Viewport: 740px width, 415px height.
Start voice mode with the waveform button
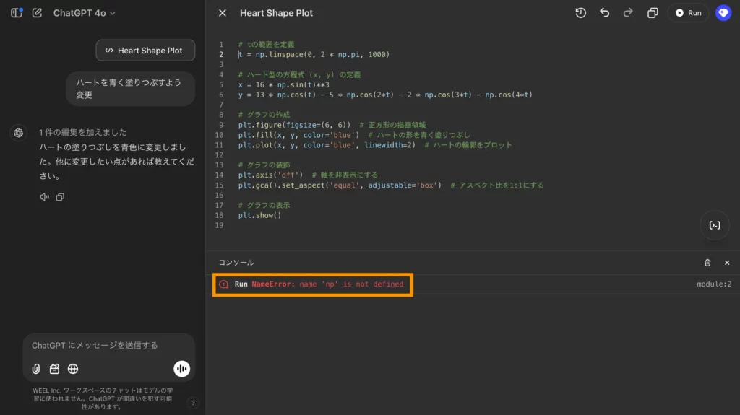point(181,369)
